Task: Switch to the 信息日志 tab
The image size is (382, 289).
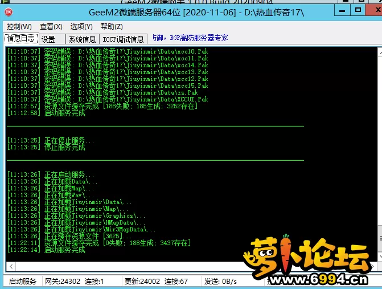Action: tap(21, 39)
